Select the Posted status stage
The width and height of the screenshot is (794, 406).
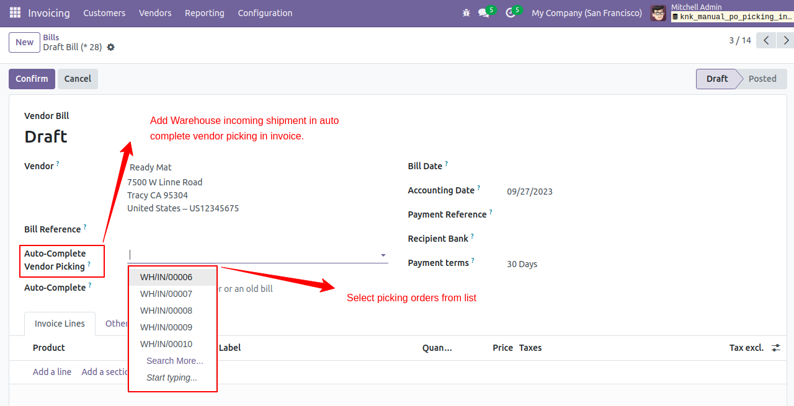762,79
